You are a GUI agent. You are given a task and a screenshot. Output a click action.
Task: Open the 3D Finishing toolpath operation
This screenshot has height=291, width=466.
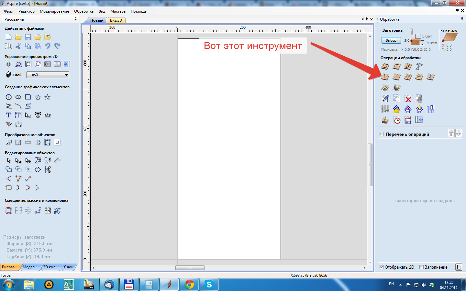pos(396,87)
